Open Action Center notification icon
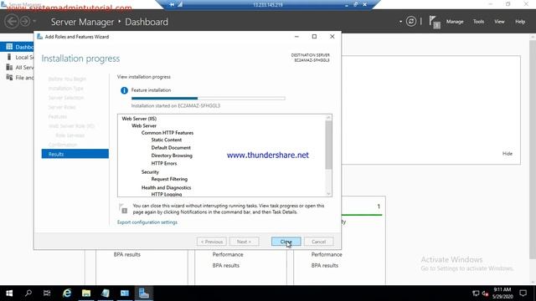This screenshot has height=301, width=536. click(x=523, y=293)
